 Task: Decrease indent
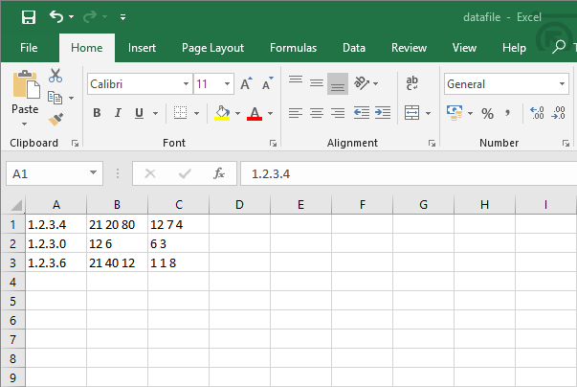pos(362,113)
